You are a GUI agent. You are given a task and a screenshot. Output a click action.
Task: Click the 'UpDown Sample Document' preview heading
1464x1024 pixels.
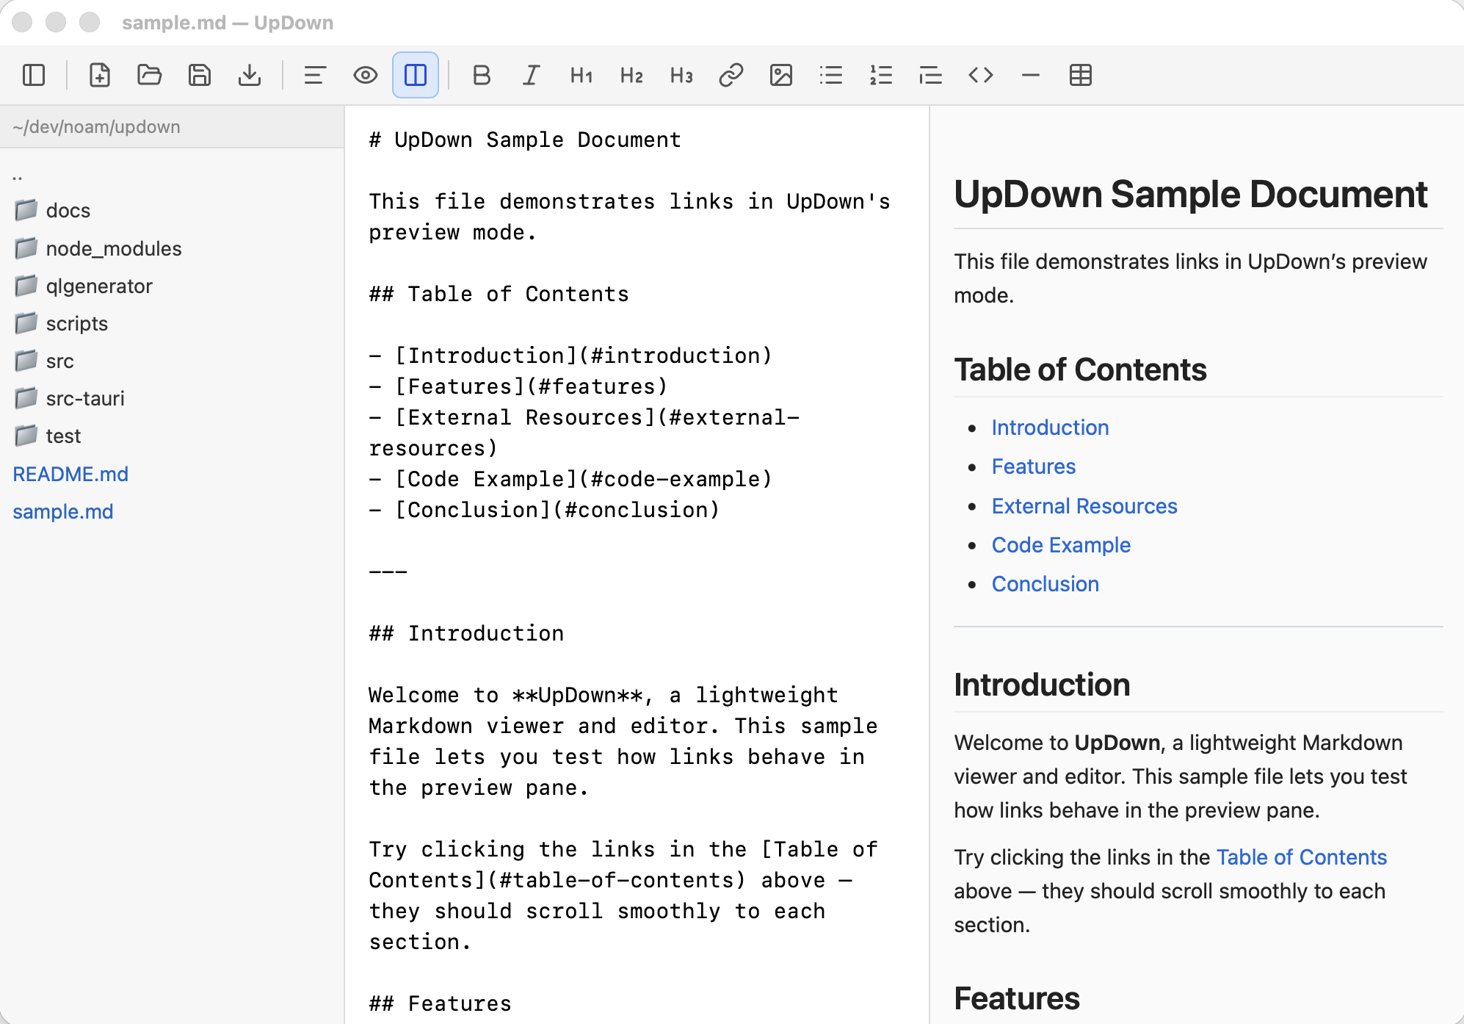coord(1191,195)
